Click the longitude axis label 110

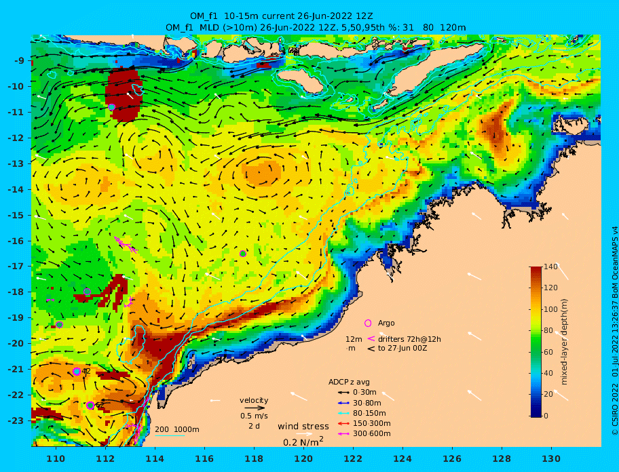tap(56, 458)
